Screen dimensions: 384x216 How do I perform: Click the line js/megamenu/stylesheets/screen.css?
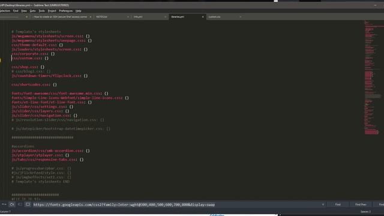[50, 36]
